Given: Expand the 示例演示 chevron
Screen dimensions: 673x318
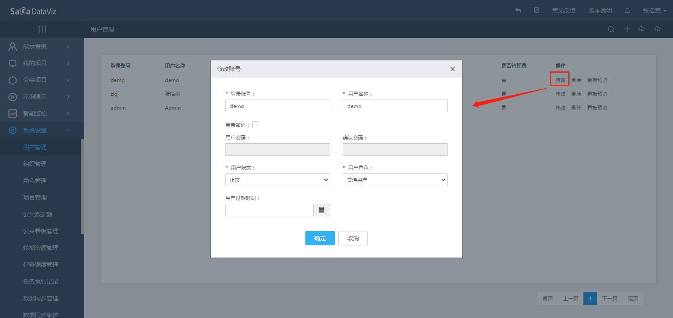Looking at the screenshot, I should pos(68,97).
